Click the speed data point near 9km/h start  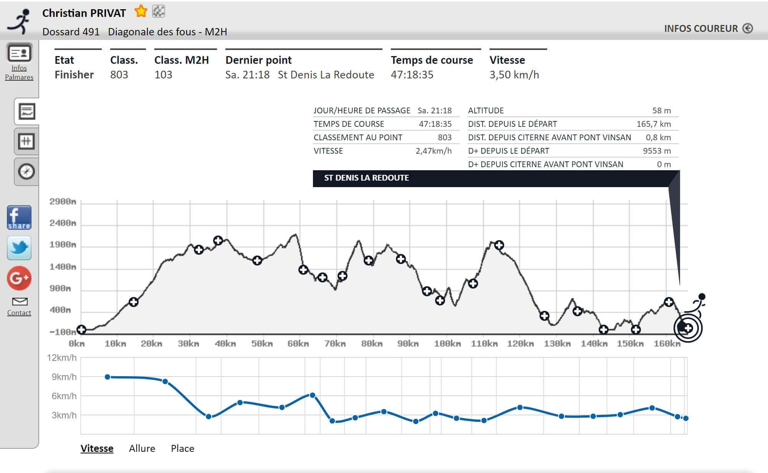[x=108, y=377]
